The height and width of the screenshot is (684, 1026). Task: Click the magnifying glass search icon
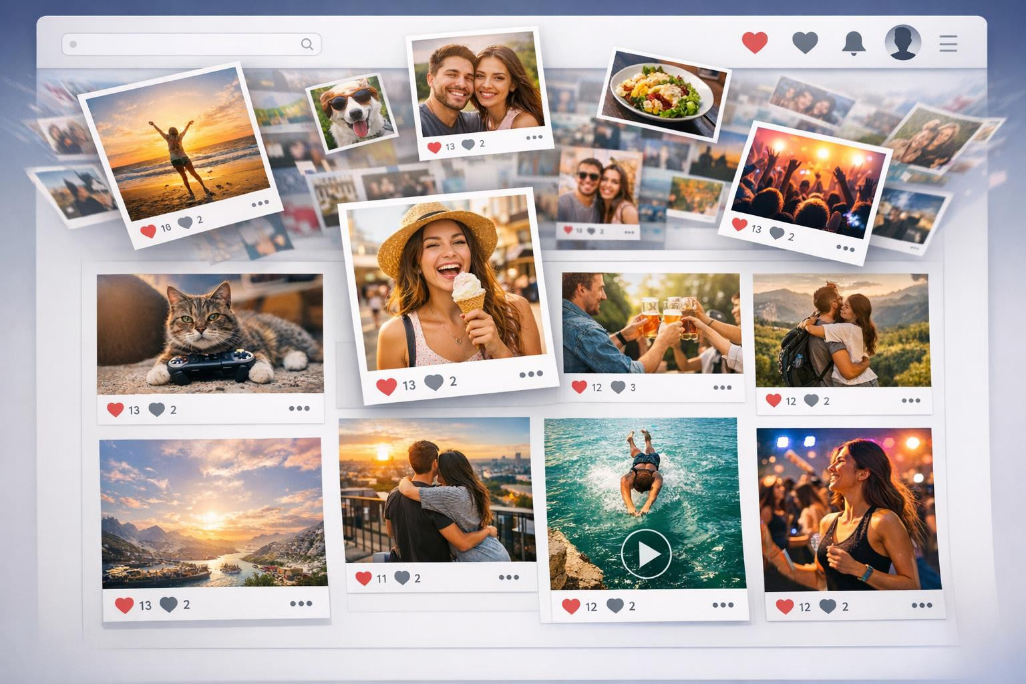pos(307,44)
